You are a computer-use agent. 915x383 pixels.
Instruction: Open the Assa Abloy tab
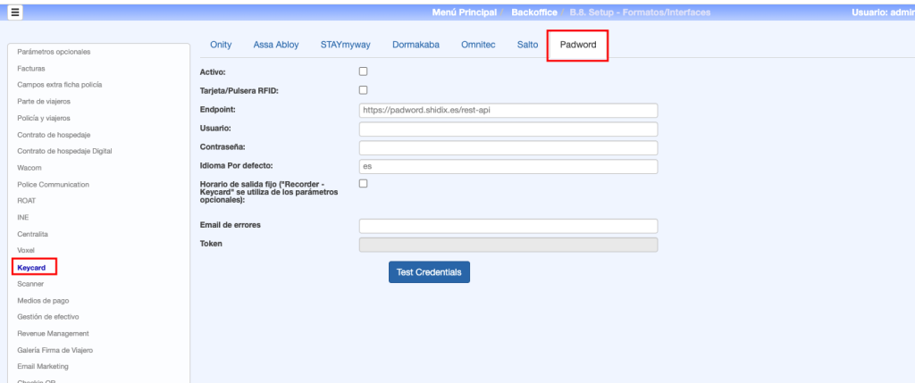pos(276,45)
